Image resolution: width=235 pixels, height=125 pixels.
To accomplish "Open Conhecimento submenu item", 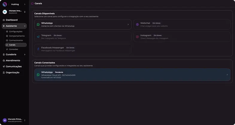I will click(16, 40).
